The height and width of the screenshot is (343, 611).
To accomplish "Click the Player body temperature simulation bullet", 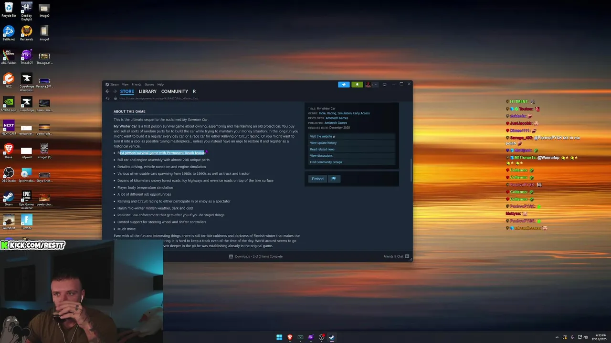I will click(x=145, y=187).
